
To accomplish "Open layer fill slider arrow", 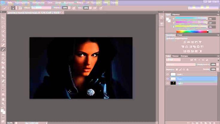I will [x=218, y=69].
